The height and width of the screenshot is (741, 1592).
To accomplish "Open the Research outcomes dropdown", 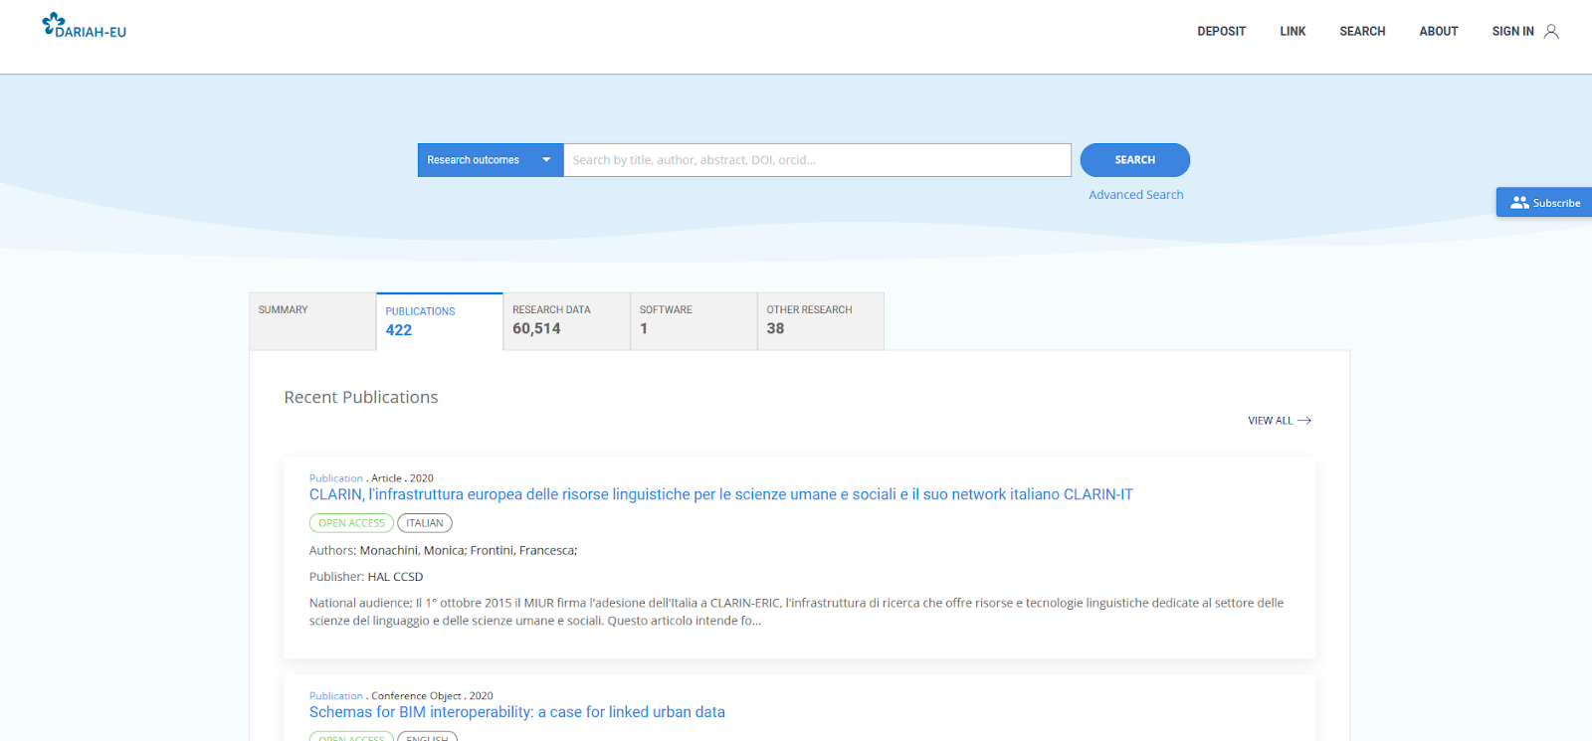I will pos(491,160).
